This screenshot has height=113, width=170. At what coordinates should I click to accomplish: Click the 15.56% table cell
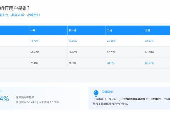(x=87, y=41)
